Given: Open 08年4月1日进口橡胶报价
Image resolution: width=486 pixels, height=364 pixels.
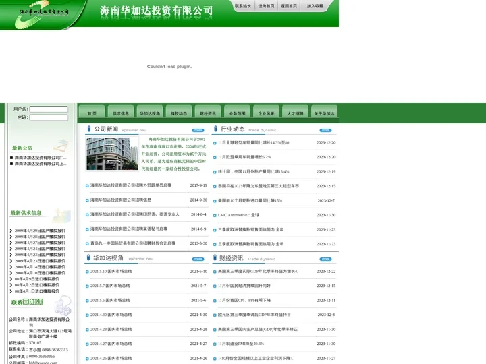Looking at the screenshot, I should [x=37, y=291].
